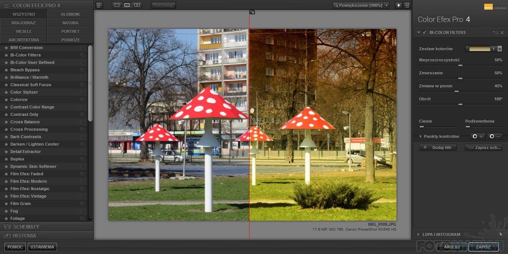
Task: Open the Portret category tab
Action: point(70,31)
